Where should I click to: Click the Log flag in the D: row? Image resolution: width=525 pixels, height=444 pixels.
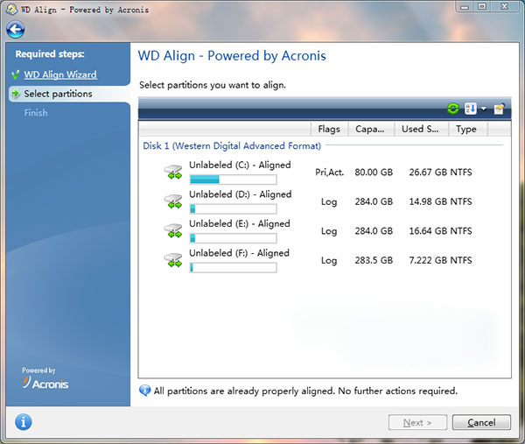tap(329, 201)
